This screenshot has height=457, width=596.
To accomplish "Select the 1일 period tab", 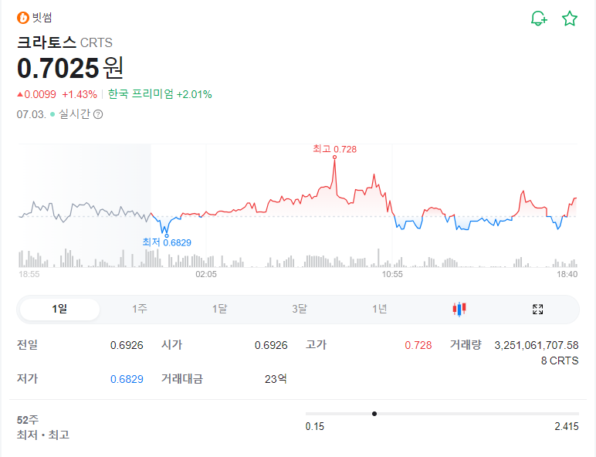I will [x=59, y=310].
